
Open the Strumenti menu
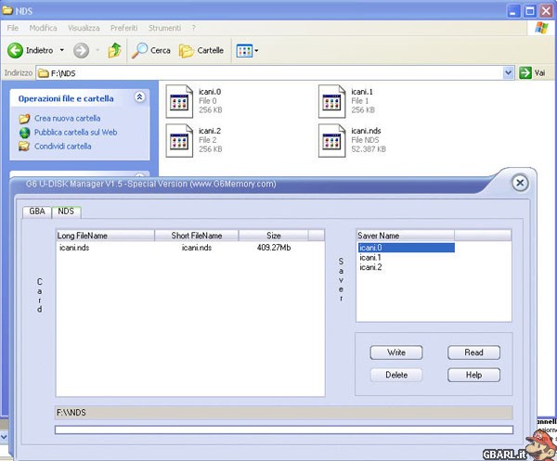tap(164, 28)
